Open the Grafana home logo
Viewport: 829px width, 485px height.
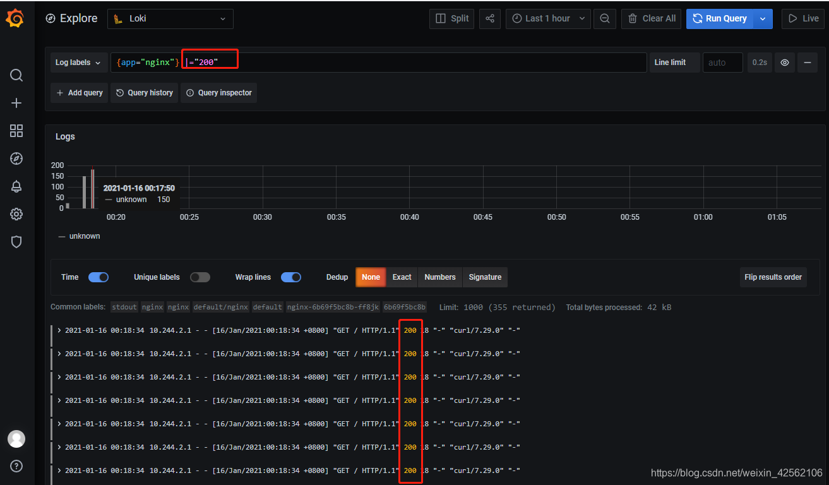[16, 19]
